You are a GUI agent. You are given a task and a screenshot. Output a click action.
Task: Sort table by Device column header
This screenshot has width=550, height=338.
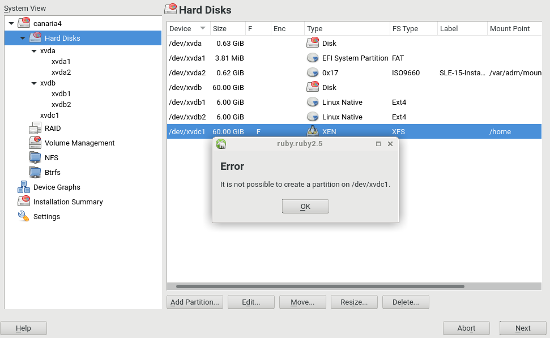point(188,29)
